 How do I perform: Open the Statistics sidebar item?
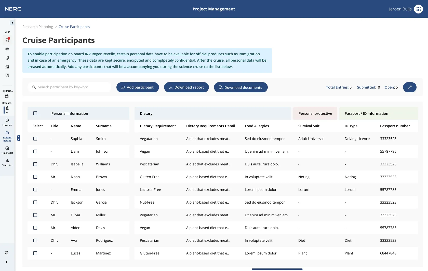coord(7,162)
